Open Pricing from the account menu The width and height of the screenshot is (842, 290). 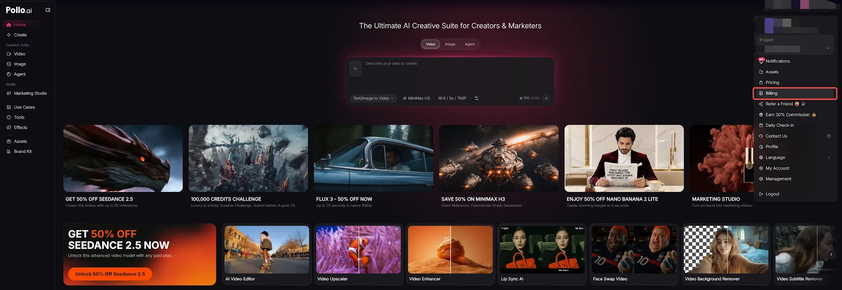click(795, 82)
